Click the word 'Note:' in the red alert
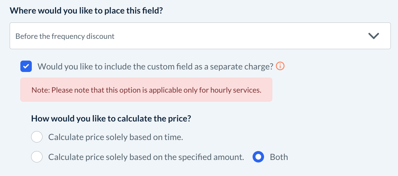This screenshot has height=176, width=398. pyautogui.click(x=40, y=90)
